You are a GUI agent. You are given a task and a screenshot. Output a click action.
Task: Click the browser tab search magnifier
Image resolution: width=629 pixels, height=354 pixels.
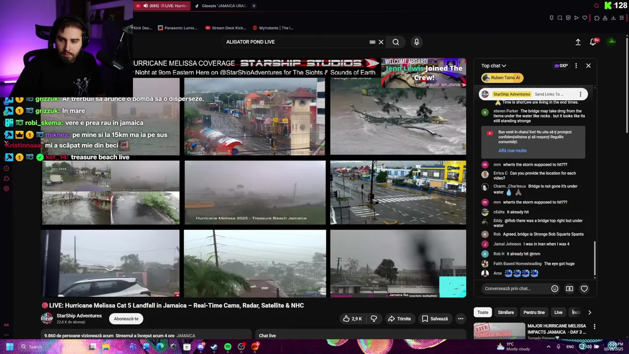click(597, 6)
